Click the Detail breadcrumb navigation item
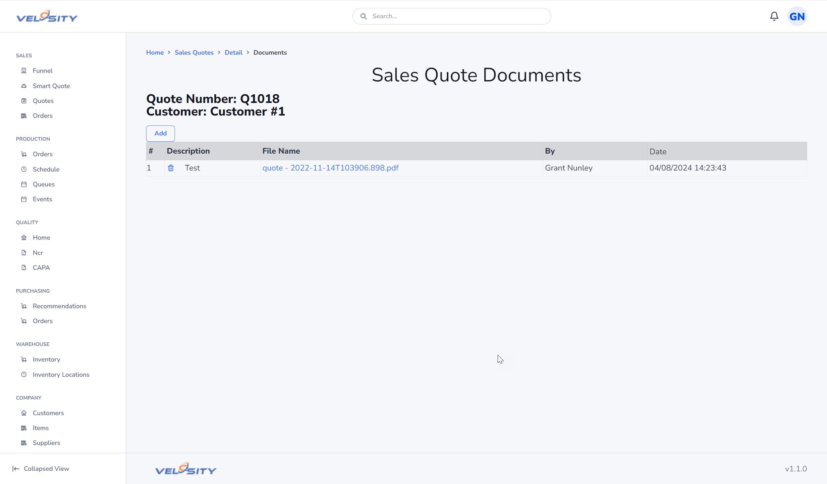Image resolution: width=827 pixels, height=484 pixels. (x=234, y=52)
